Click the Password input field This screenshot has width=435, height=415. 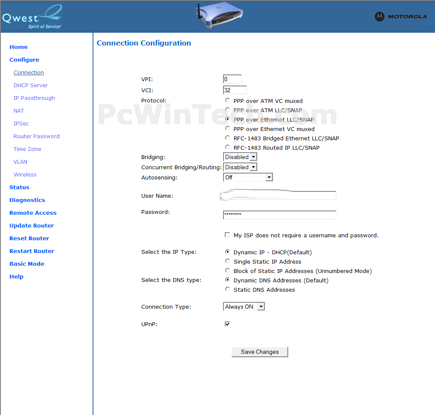tap(280, 215)
